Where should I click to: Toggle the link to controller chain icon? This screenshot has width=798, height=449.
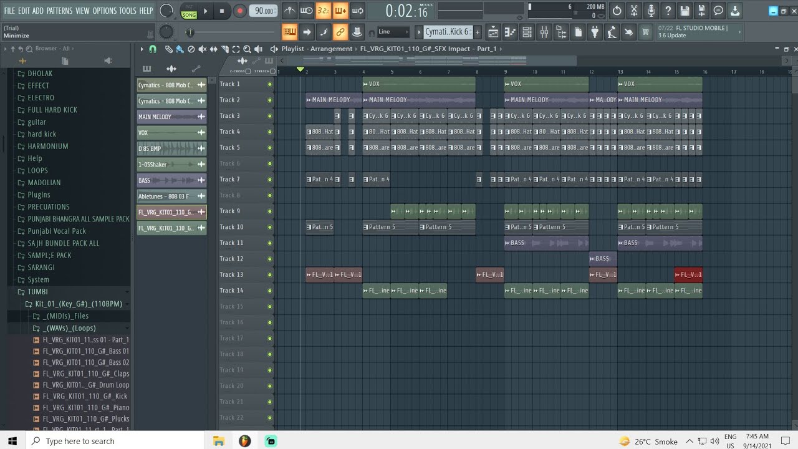tap(340, 32)
